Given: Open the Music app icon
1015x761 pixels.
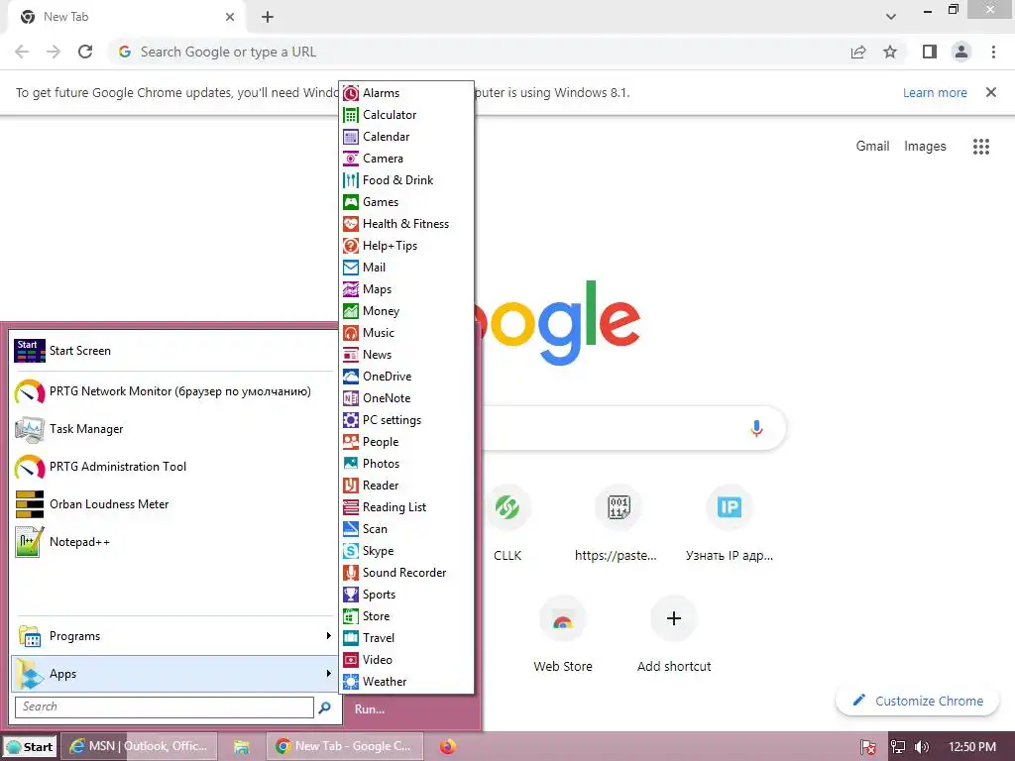Looking at the screenshot, I should click(350, 333).
